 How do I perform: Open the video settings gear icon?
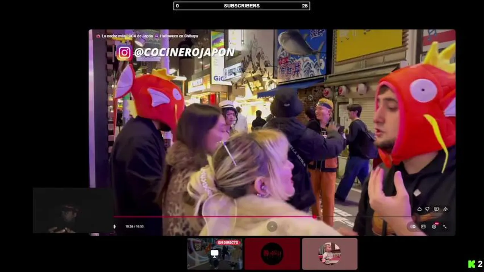(434, 227)
